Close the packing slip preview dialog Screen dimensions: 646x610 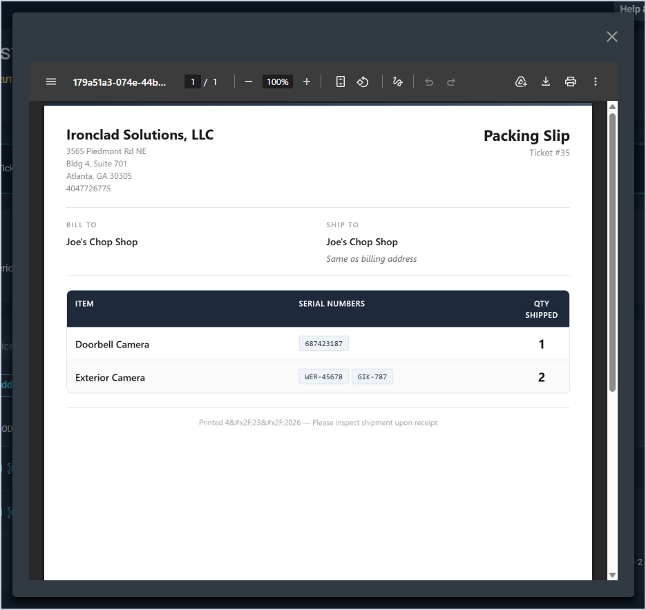point(611,37)
